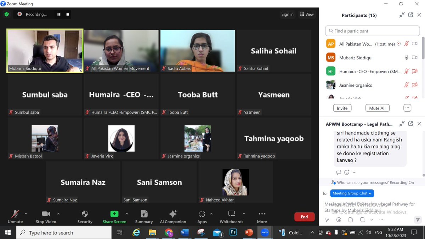Open Whiteboards
Viewport: 425px width, 239px height.
[x=232, y=214]
